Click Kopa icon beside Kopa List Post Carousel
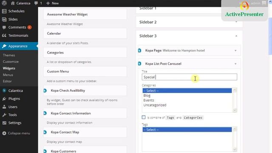The width and height of the screenshot is (272, 153). click(x=140, y=64)
